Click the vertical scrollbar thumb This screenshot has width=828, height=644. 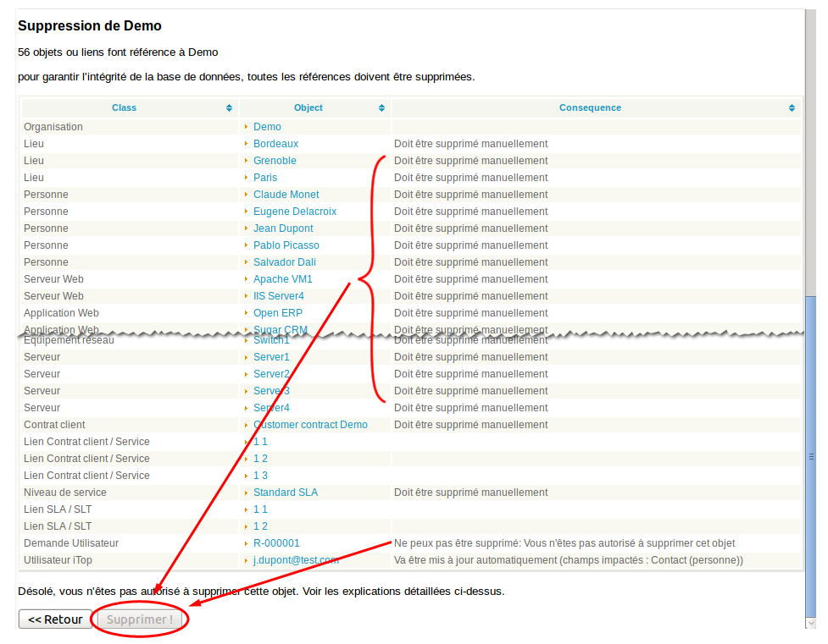click(x=811, y=457)
